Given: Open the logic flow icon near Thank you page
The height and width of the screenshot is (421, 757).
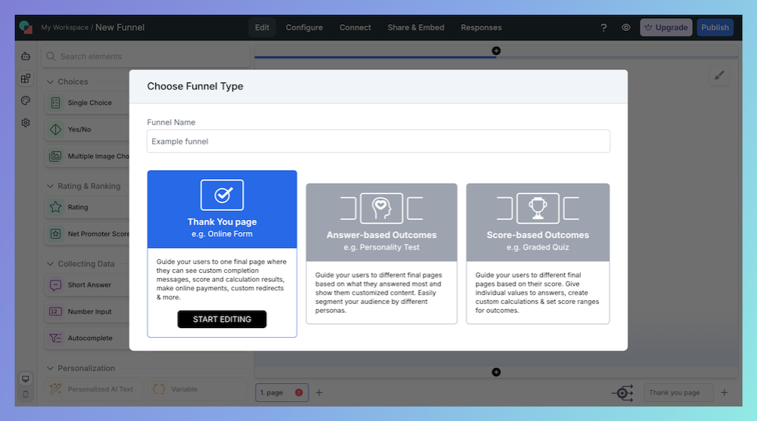Looking at the screenshot, I should [x=623, y=393].
